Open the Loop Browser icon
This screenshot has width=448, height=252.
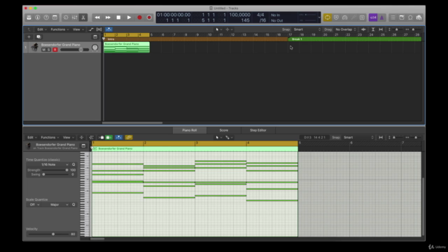(x=410, y=17)
